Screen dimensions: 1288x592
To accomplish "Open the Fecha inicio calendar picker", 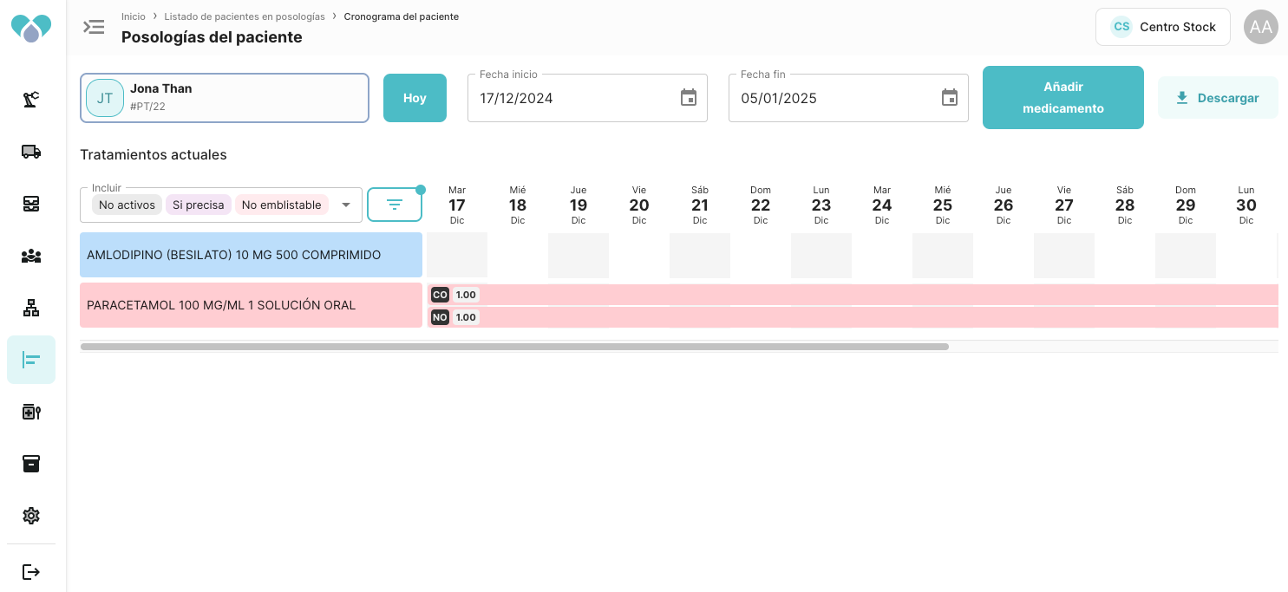I will 689,98.
